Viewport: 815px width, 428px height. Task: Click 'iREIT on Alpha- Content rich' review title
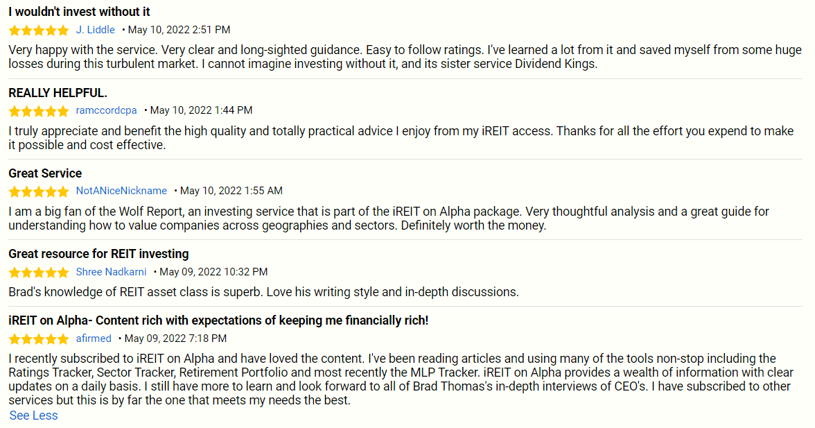pos(218,320)
